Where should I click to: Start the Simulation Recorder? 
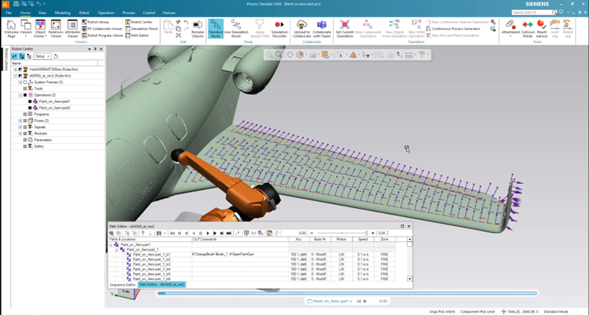pyautogui.click(x=279, y=29)
